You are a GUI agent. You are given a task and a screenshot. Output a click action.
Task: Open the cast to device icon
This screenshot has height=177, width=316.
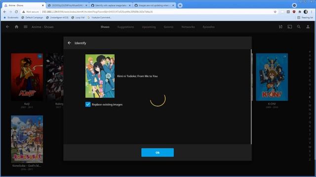pyautogui.click(x=290, y=27)
